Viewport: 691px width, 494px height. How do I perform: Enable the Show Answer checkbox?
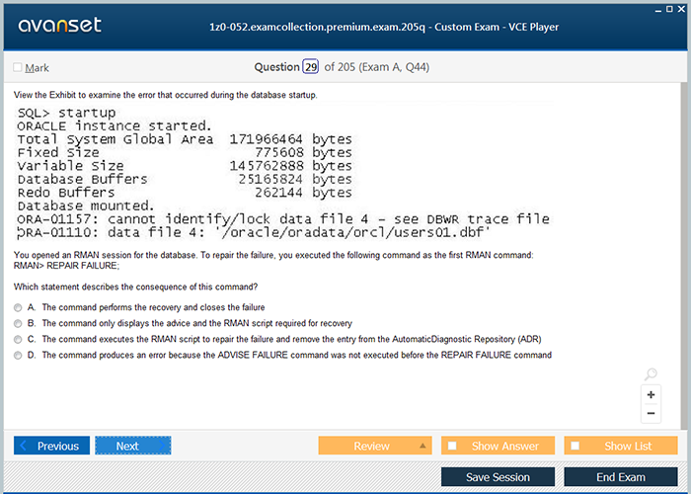(453, 446)
